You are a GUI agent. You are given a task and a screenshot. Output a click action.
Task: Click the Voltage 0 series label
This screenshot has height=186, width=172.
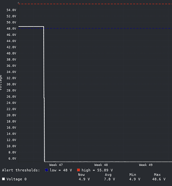(16, 179)
